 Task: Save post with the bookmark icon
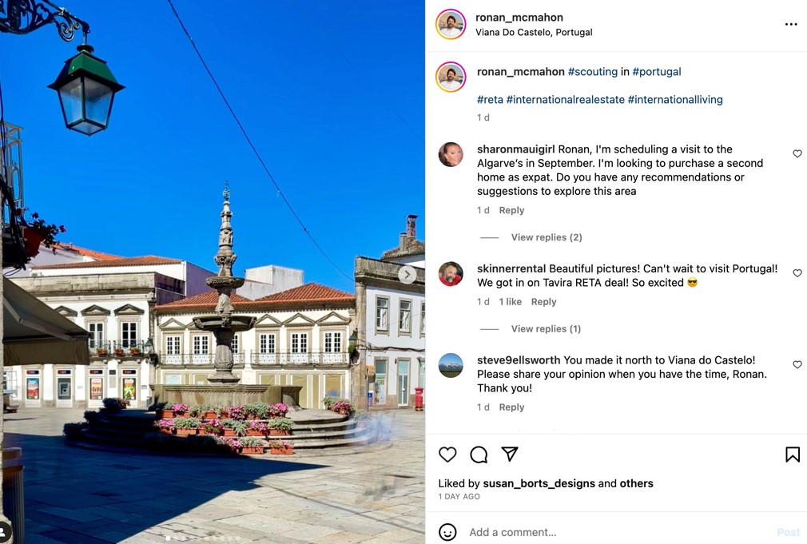point(793,454)
